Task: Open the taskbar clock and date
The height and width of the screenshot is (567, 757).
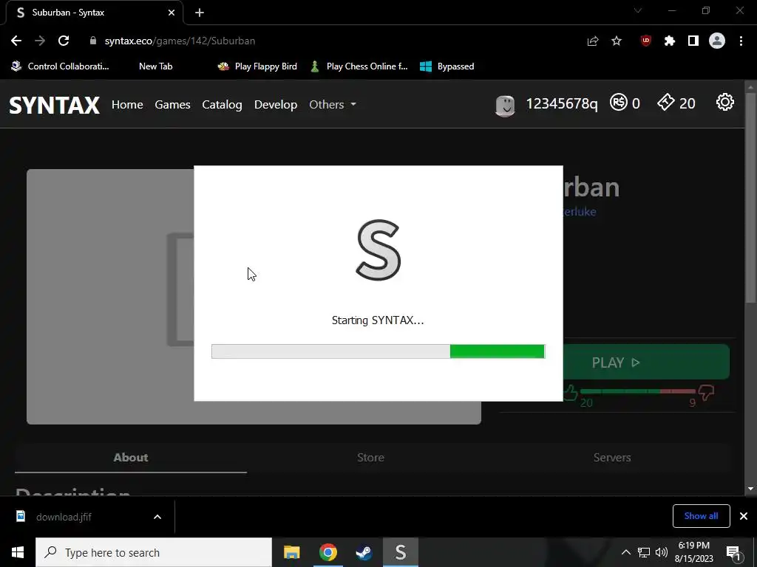Action: coord(693,552)
